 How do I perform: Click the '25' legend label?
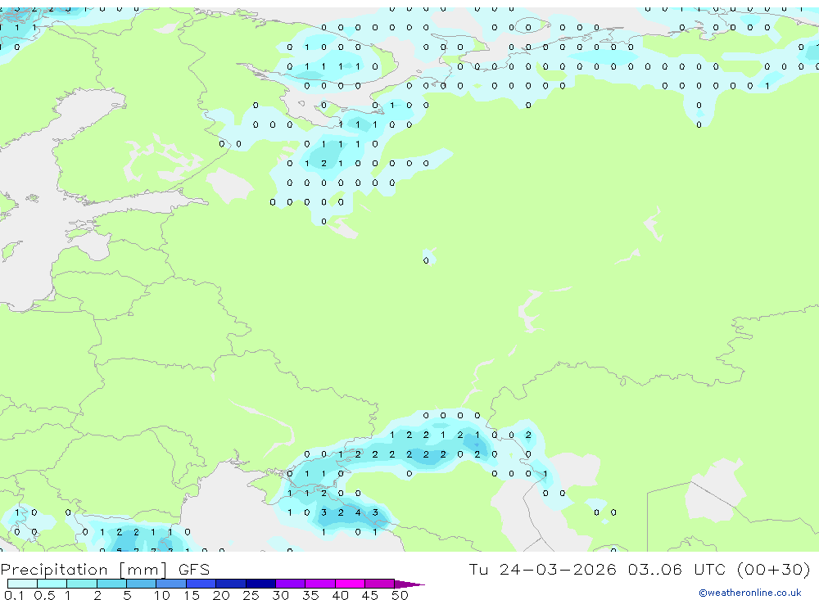coord(251,595)
